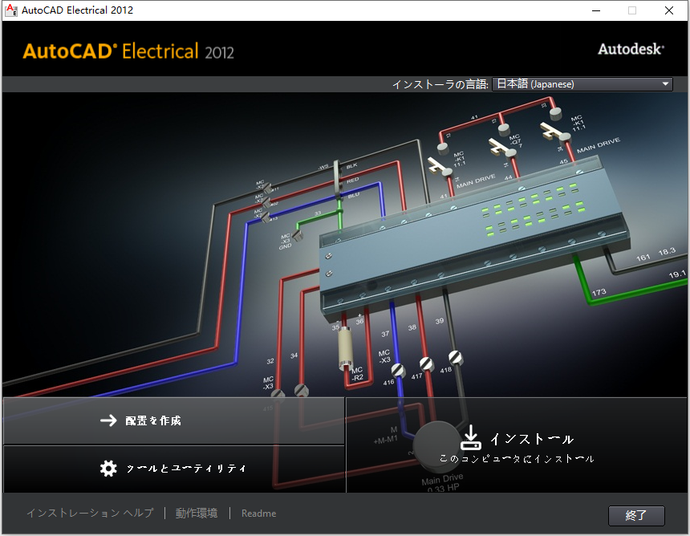Close the AutoCAD Electrical 2012 window
The width and height of the screenshot is (690, 536).
tap(669, 10)
